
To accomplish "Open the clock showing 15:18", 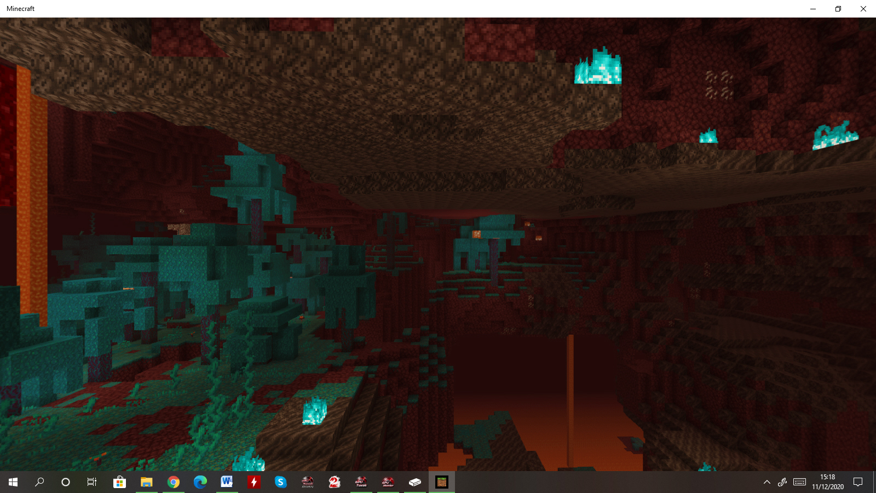I will 827,482.
